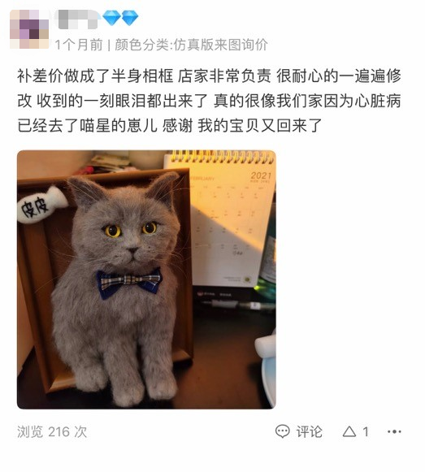Open comments via 评论 label
425x472 pixels.
[x=310, y=431]
